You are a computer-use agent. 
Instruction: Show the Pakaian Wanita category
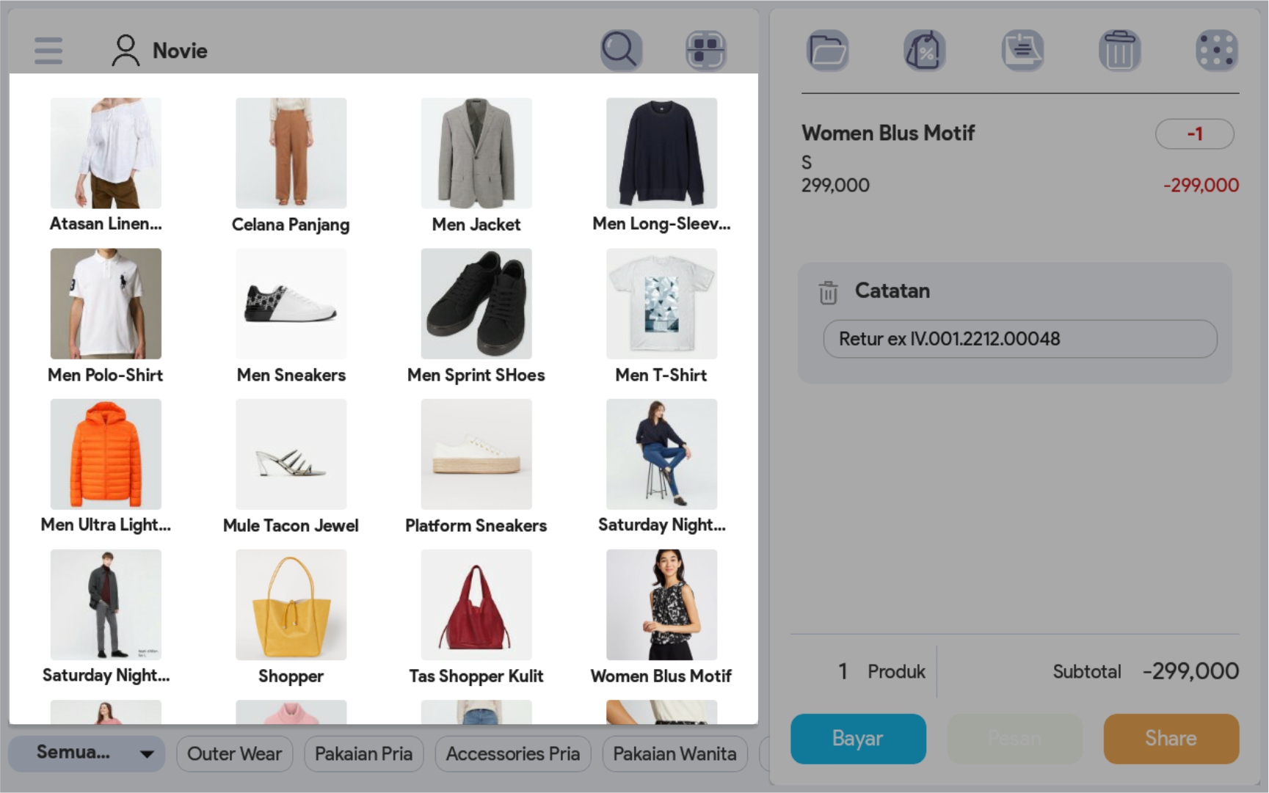click(x=674, y=753)
